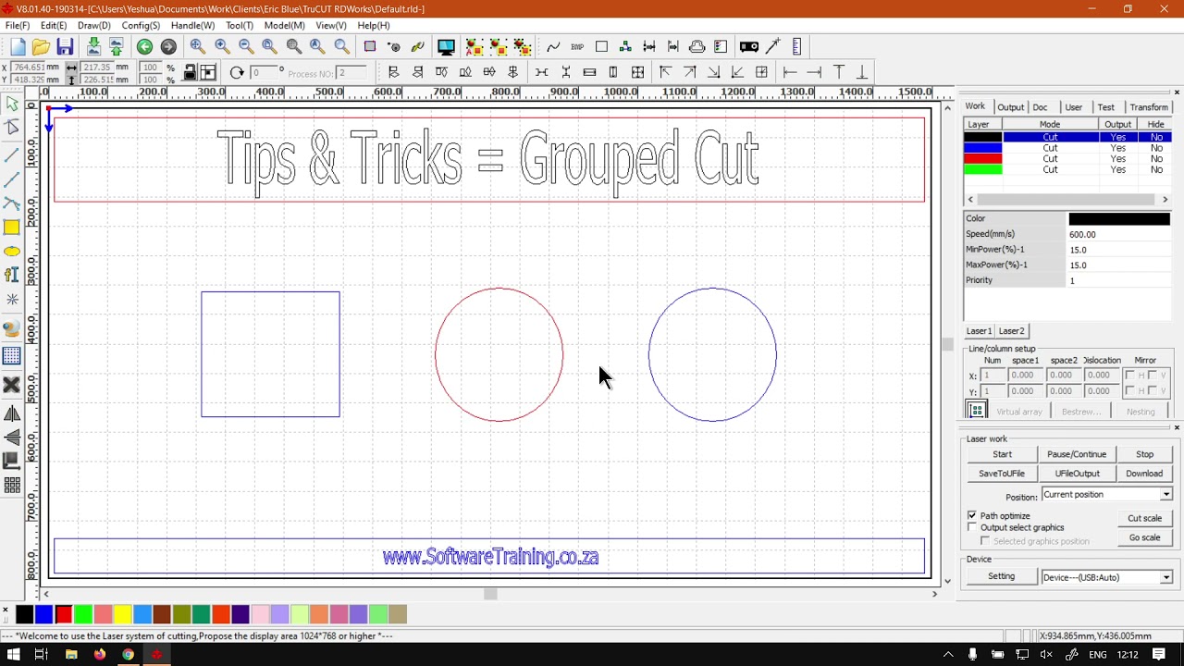Viewport: 1184px width, 666px height.
Task: Open the preview monitor icon
Action: (x=446, y=47)
